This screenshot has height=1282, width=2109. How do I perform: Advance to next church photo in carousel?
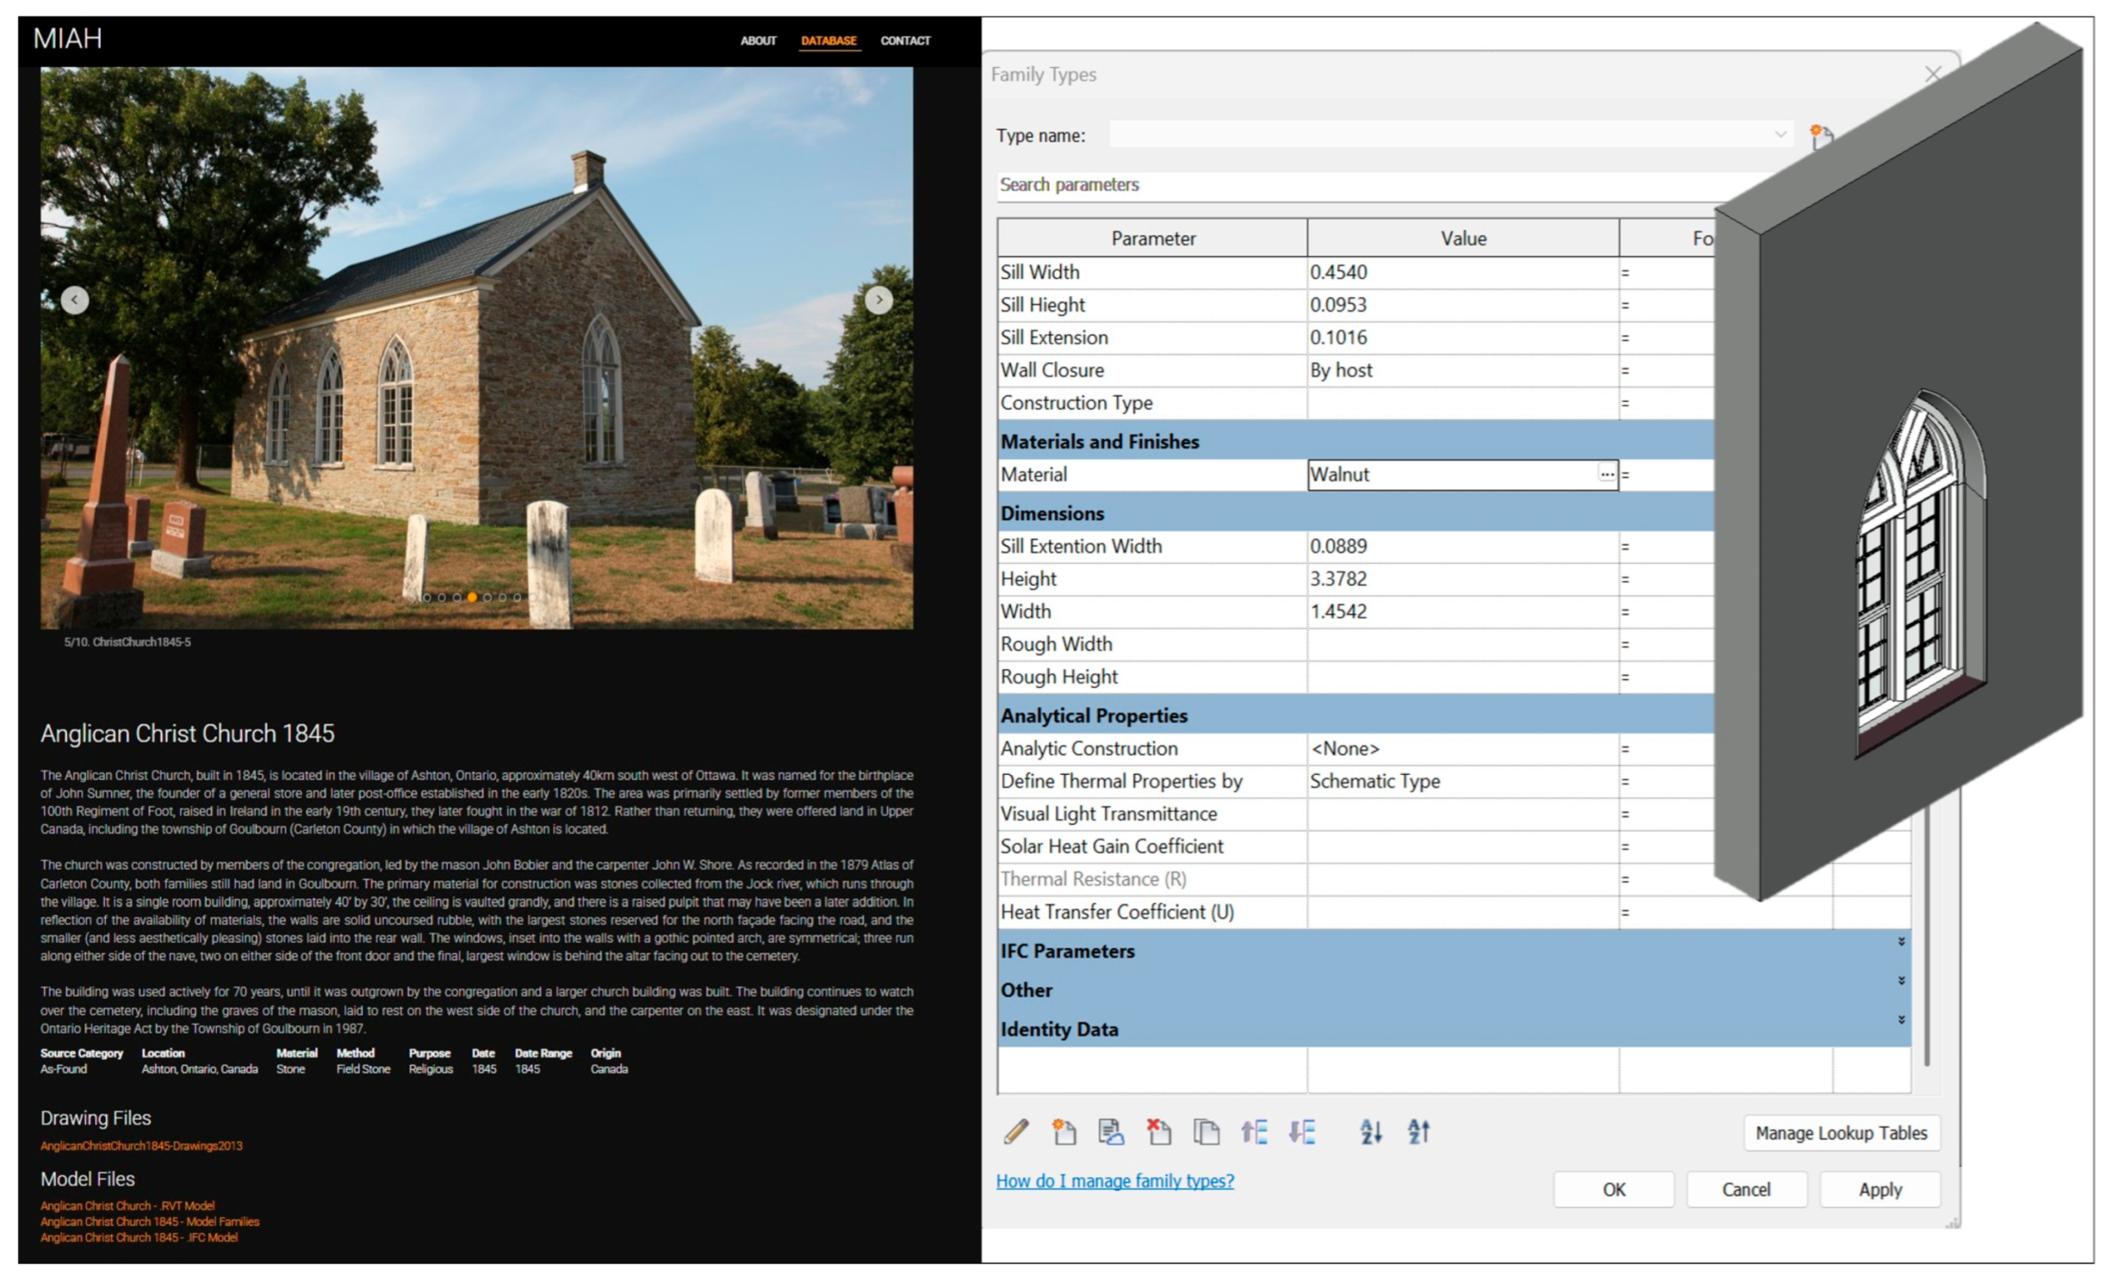click(878, 300)
